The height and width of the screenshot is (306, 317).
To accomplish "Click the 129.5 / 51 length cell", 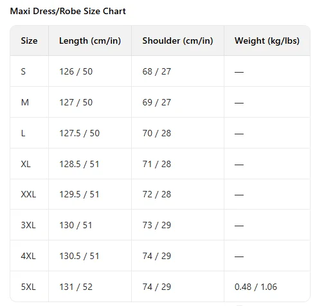I will coord(79,194).
